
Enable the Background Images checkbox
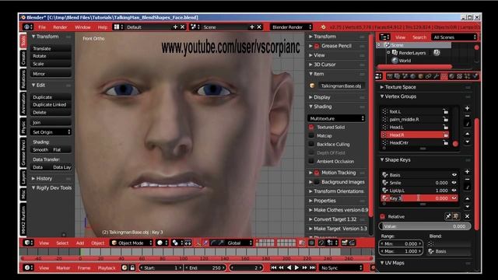point(317,182)
